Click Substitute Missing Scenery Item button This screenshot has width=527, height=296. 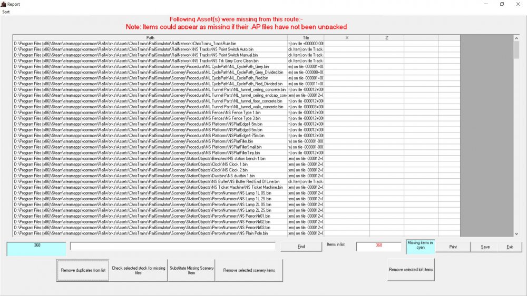click(x=191, y=270)
